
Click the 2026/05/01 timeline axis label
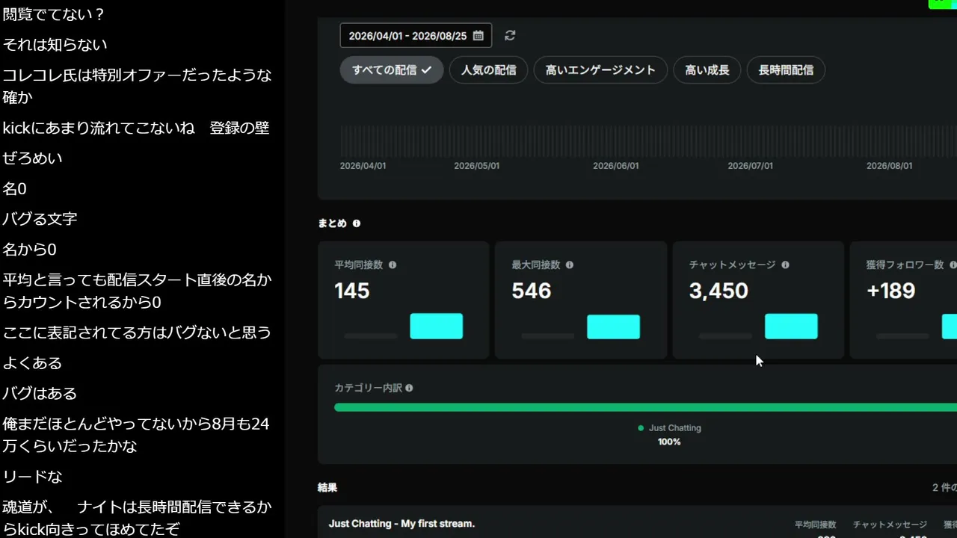click(x=477, y=166)
